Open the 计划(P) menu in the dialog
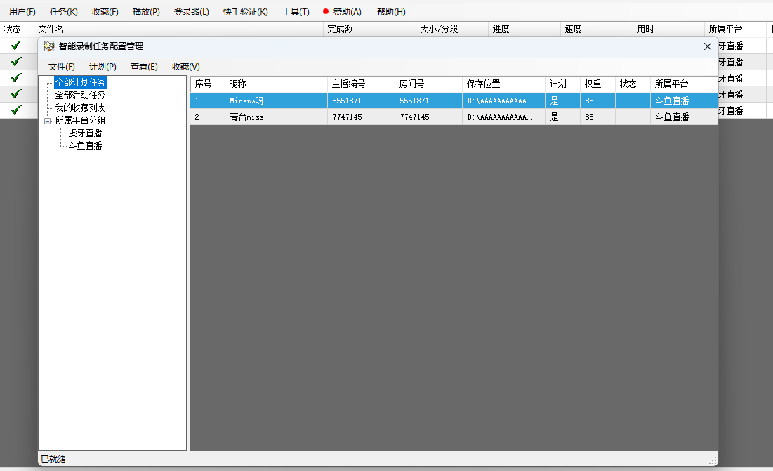The width and height of the screenshot is (773, 471). 103,67
